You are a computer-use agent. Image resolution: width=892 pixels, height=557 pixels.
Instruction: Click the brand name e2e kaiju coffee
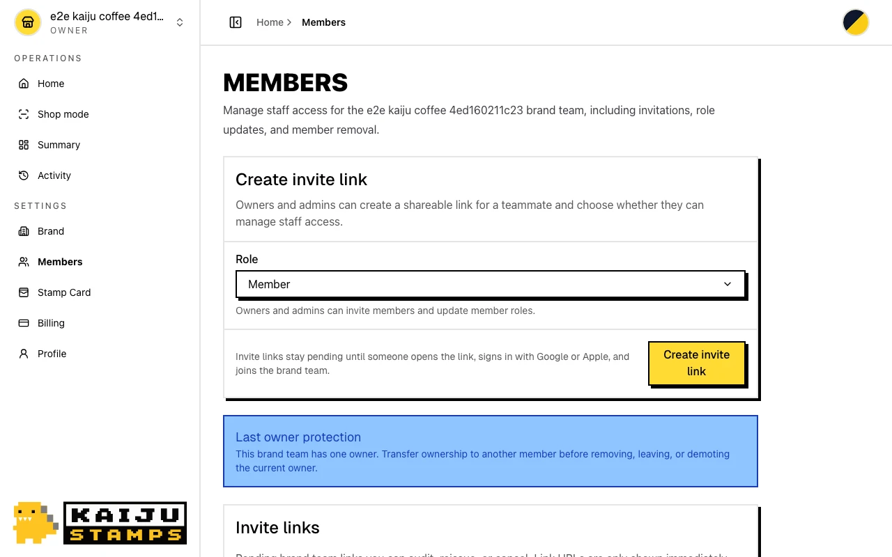click(x=107, y=16)
